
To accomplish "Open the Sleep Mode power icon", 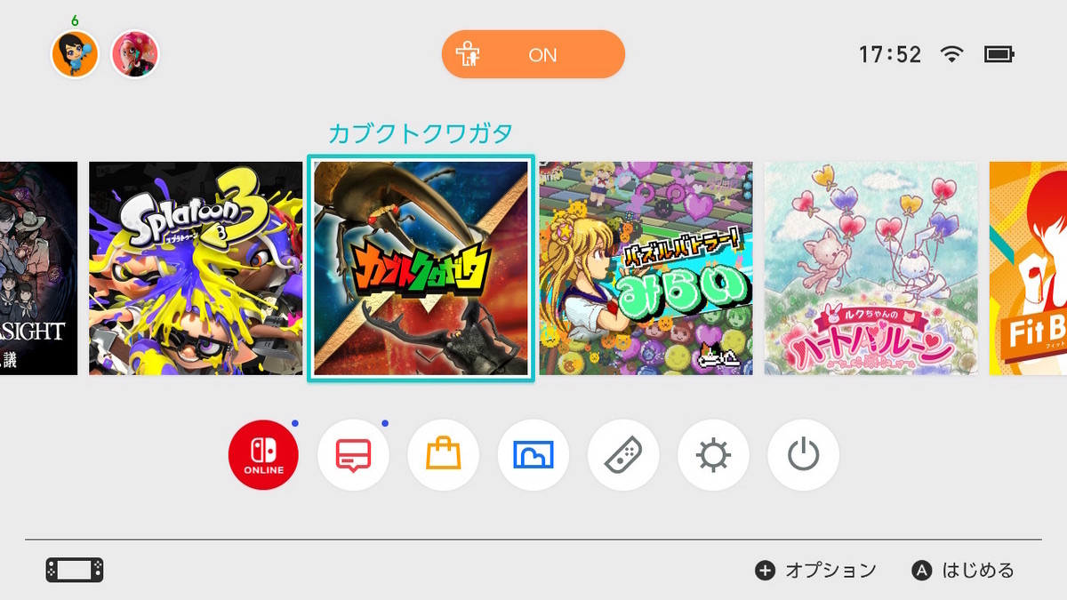I will pos(803,455).
